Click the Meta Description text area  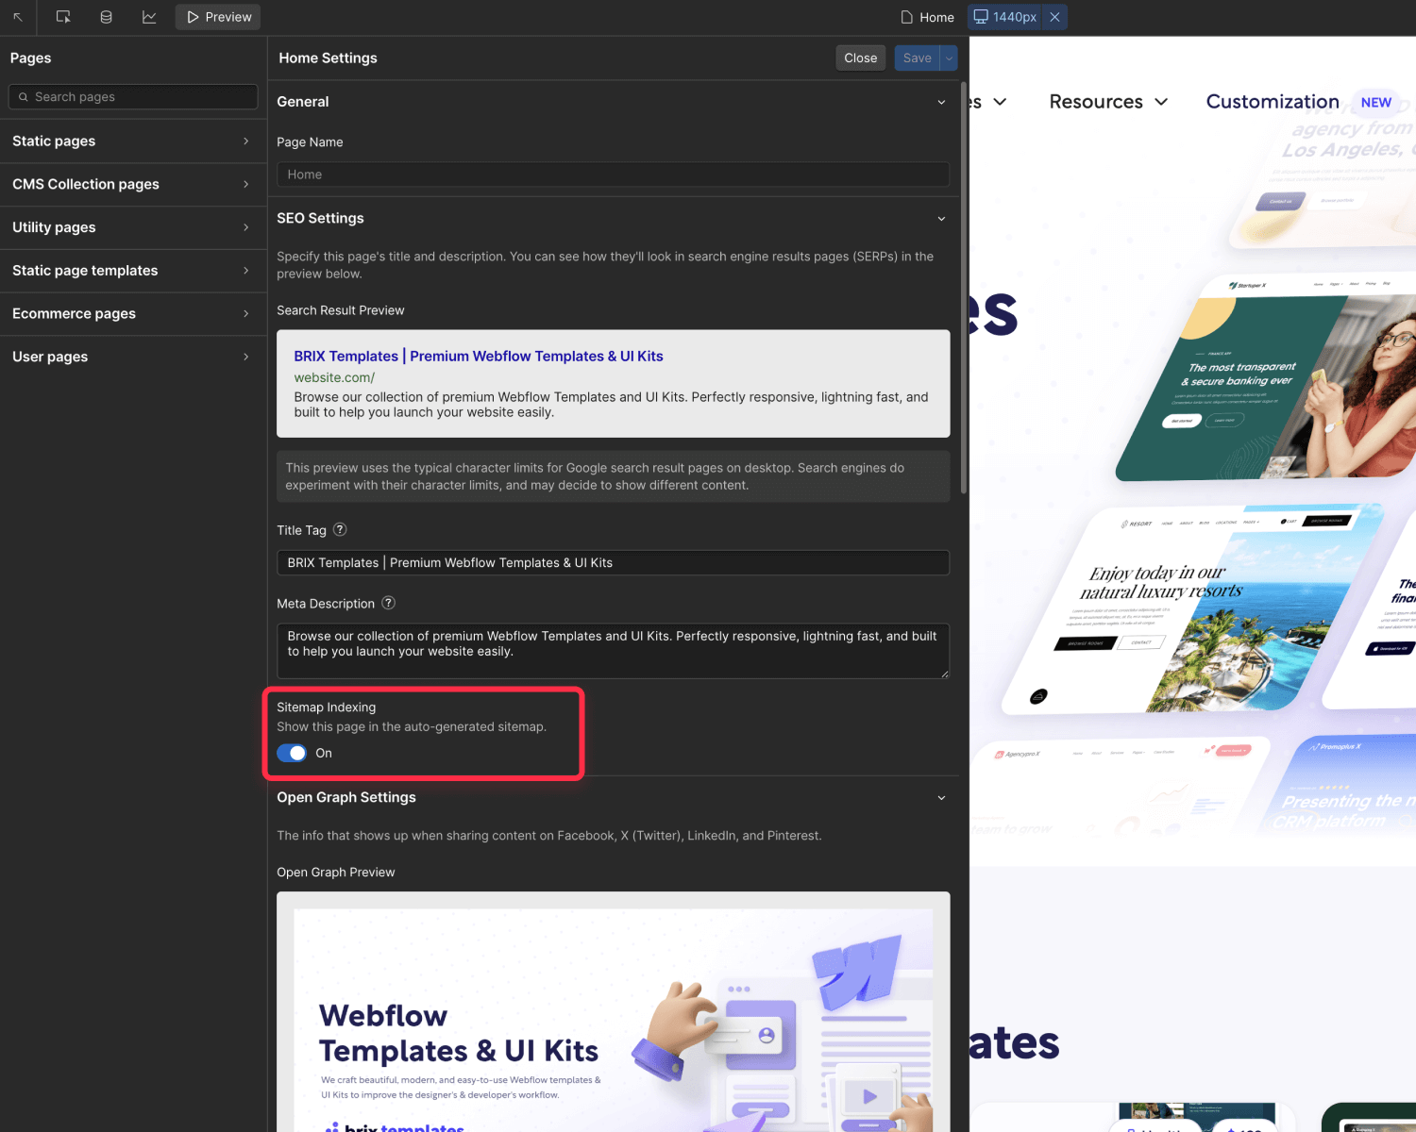pos(613,651)
